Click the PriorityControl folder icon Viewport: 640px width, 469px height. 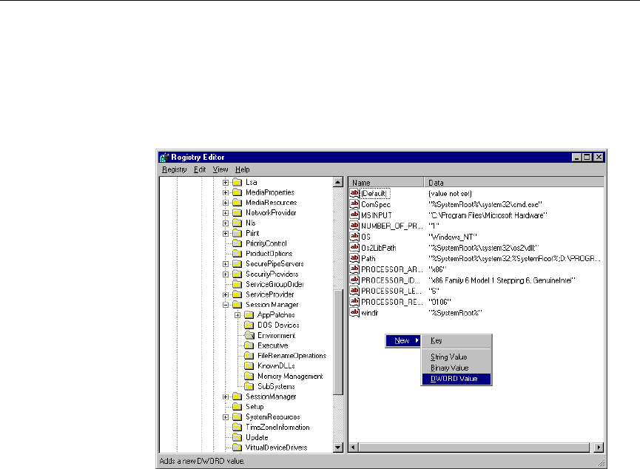(238, 243)
